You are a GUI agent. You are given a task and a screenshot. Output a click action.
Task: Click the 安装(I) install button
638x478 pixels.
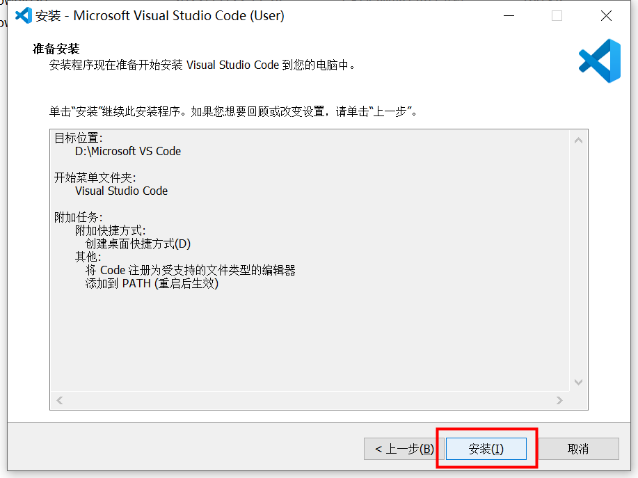tap(486, 449)
